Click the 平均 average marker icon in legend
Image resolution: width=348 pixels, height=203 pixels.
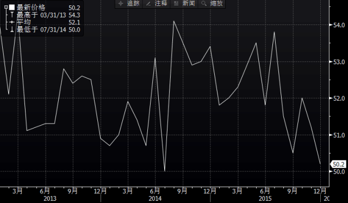click(12, 22)
